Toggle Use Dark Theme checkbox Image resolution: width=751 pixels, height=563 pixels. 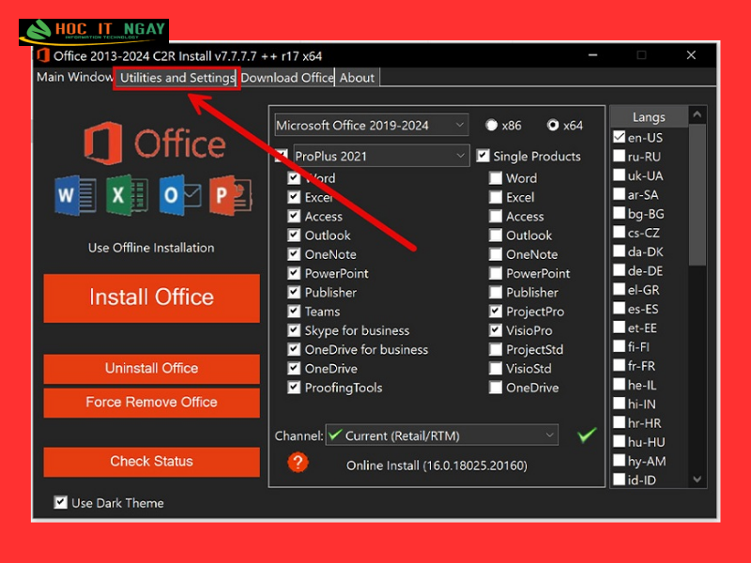60,503
